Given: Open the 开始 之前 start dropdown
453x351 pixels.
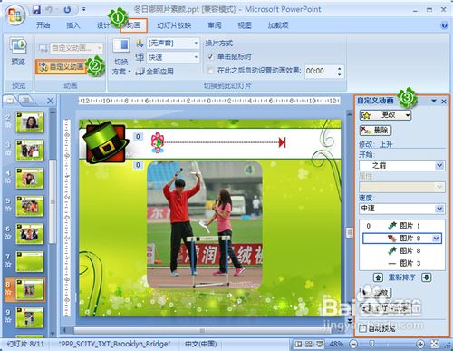Looking at the screenshot, I should coord(401,165).
